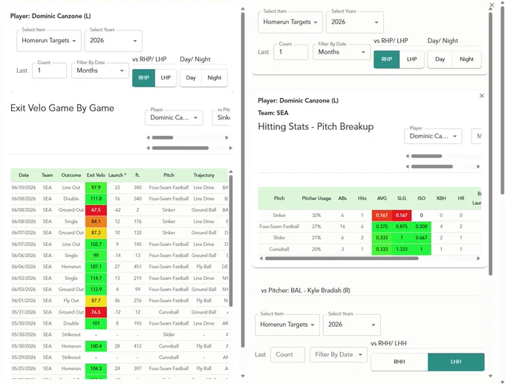This screenshot has width=505, height=384.
Task: Click the 111.8 exit velo cell
Action: tap(96, 199)
